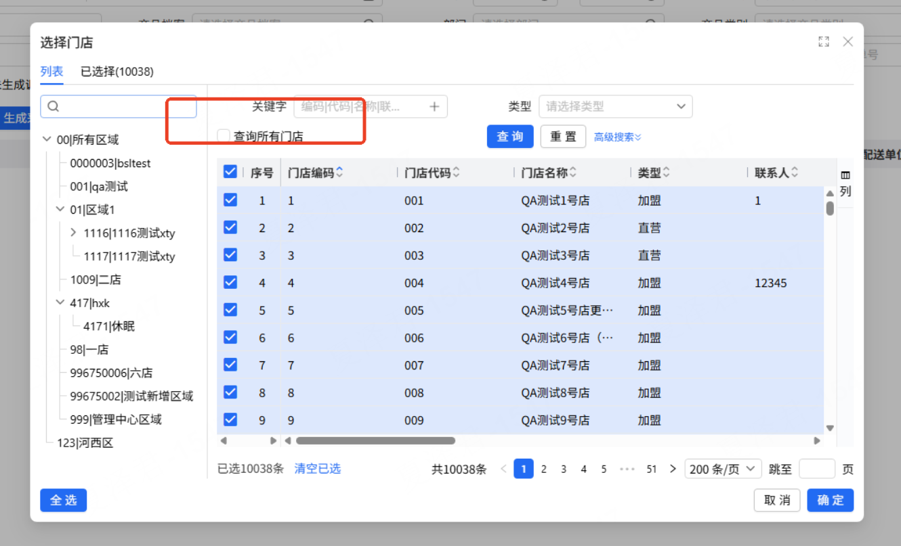Image resolution: width=901 pixels, height=546 pixels.
Task: Click 取消 to cancel the selection
Action: 777,500
